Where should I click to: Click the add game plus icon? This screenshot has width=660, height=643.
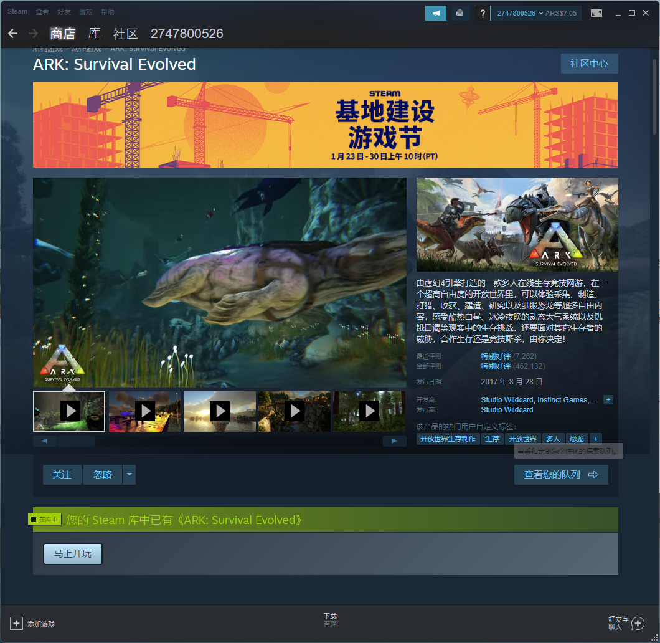click(16, 623)
